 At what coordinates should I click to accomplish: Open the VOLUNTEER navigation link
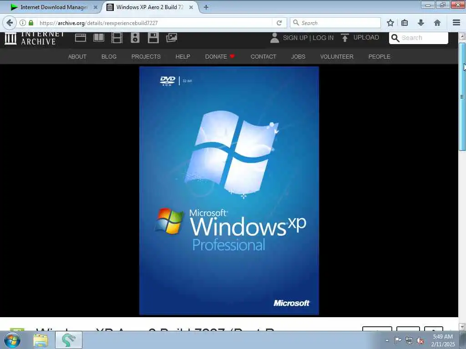pyautogui.click(x=337, y=57)
